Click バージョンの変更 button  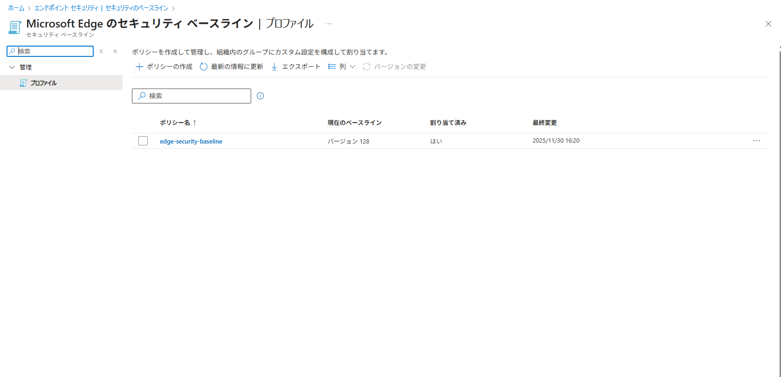(394, 67)
